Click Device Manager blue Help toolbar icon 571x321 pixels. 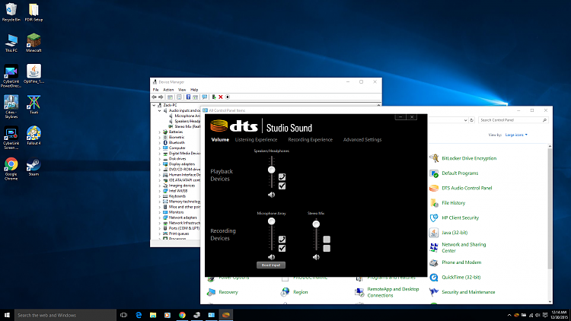pos(188,97)
